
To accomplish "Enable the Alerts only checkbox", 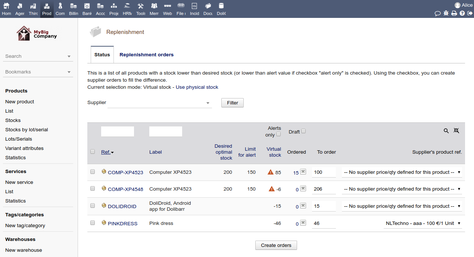I will (x=278, y=134).
